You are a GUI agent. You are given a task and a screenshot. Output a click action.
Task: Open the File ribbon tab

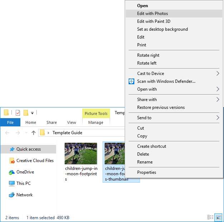[x=10, y=122]
